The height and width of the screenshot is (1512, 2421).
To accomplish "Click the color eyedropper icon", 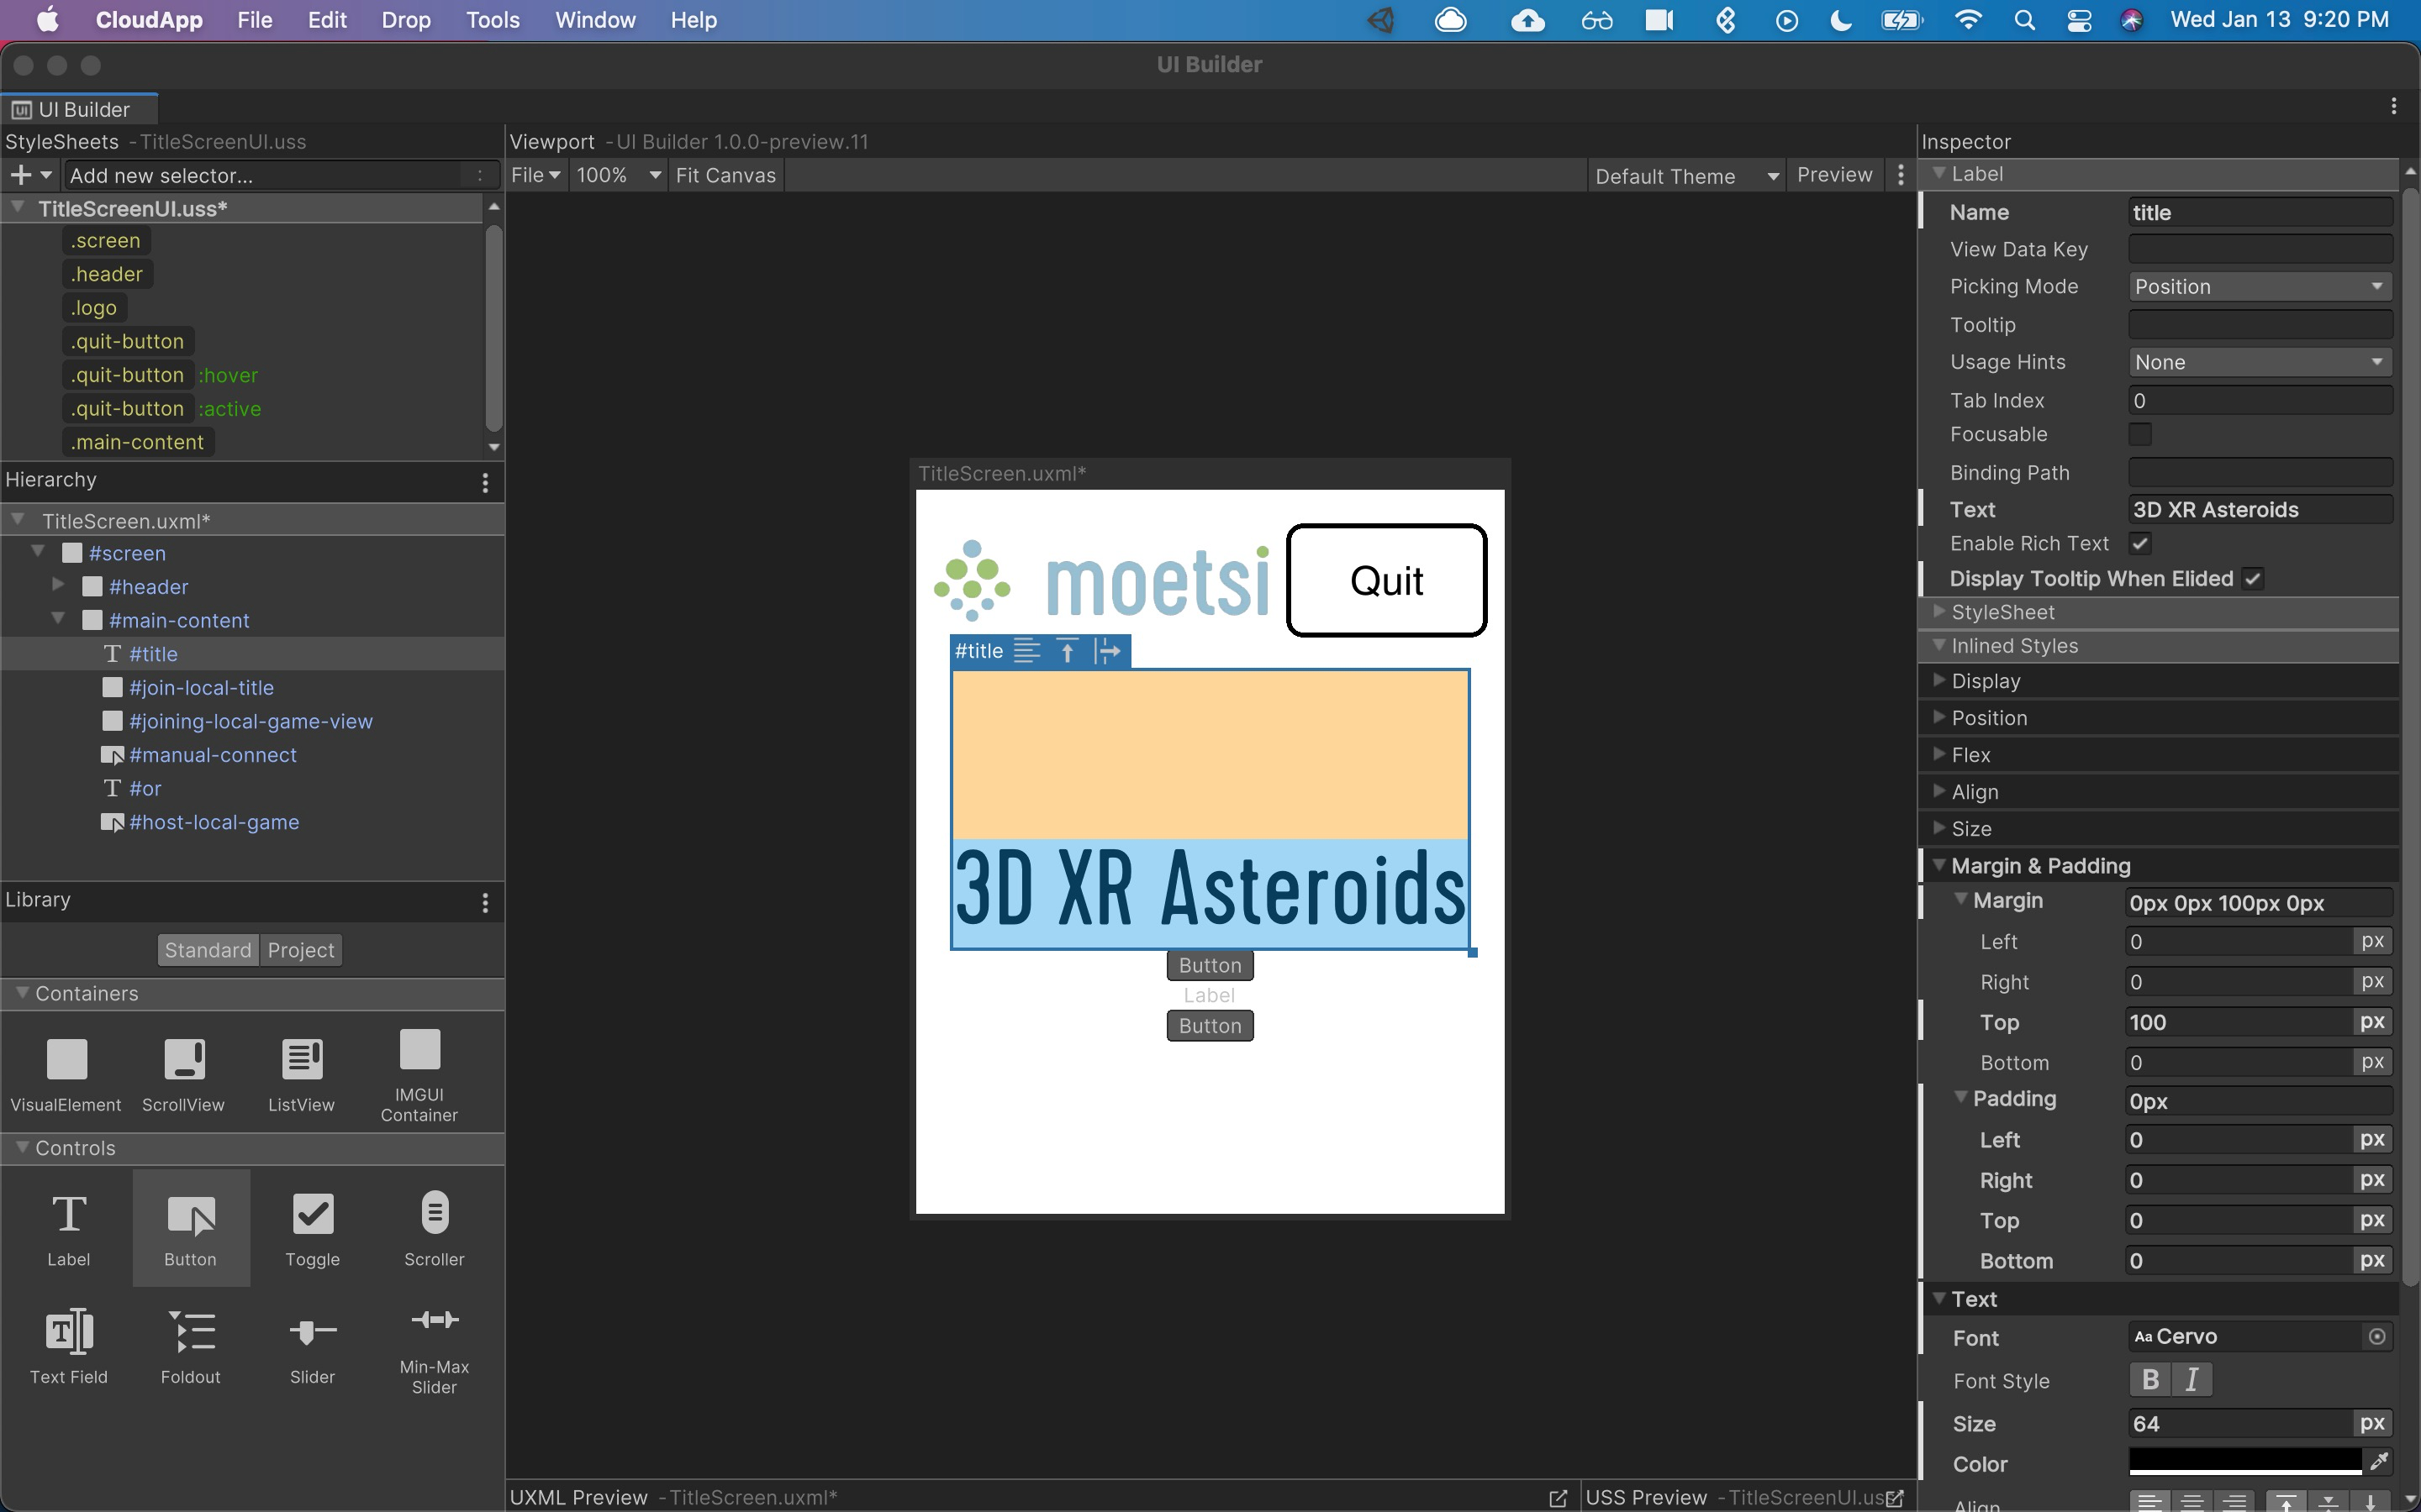I will 2379,1462.
